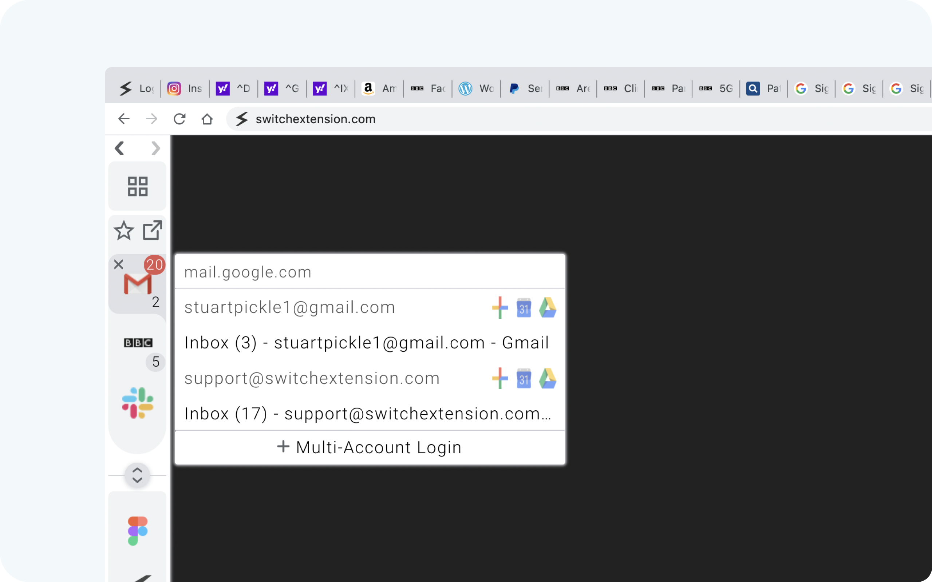Collapse the sidebar with the left chevron
Screen dimensions: 932x582
(x=119, y=148)
